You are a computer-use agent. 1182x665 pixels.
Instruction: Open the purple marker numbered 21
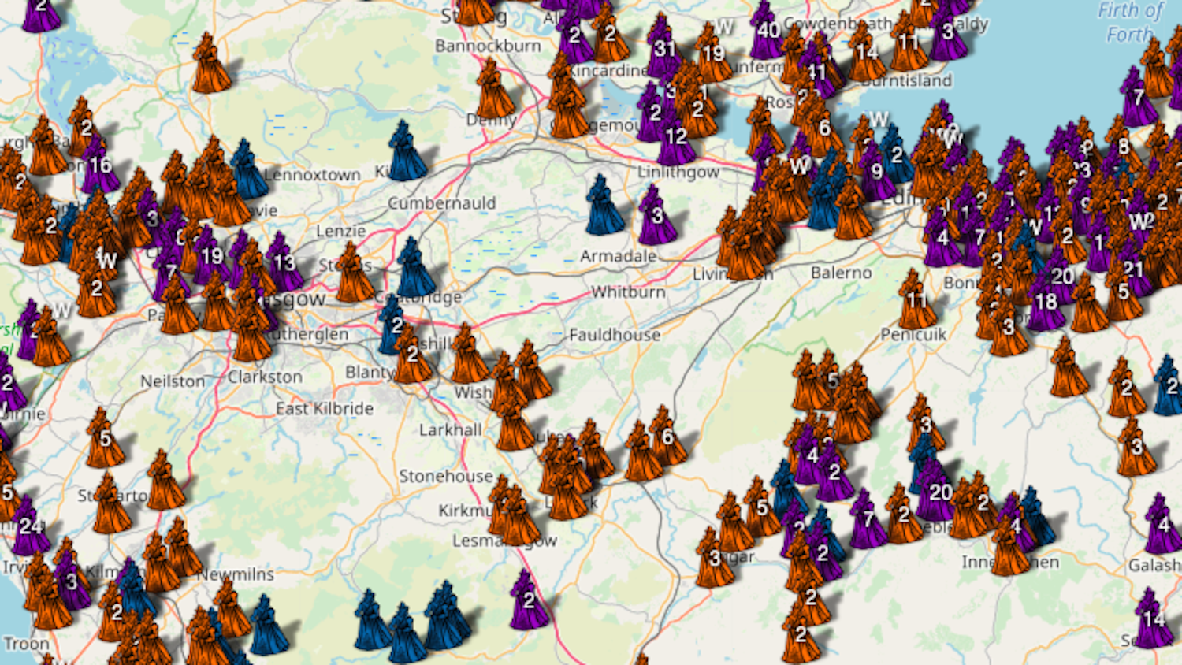tap(1132, 270)
